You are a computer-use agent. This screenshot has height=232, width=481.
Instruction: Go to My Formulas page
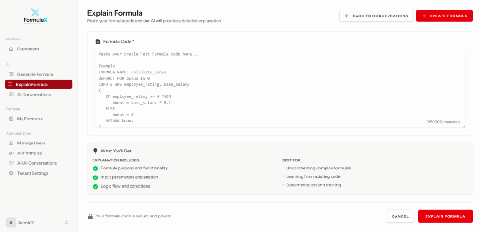[30, 119]
